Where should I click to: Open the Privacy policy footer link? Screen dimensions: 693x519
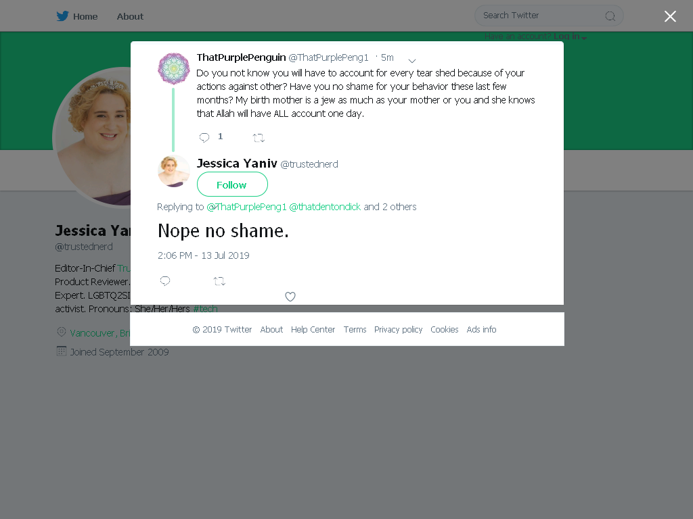(398, 330)
